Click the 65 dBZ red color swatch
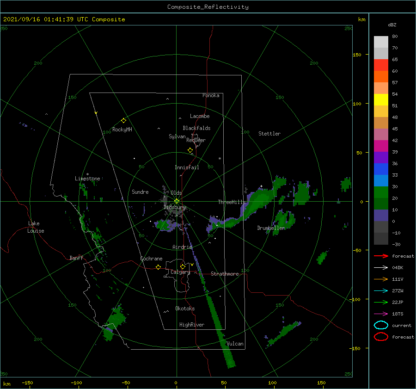Image resolution: width=416 pixels, height=389 pixels. point(381,65)
